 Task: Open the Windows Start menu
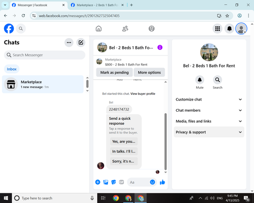coord(6,198)
